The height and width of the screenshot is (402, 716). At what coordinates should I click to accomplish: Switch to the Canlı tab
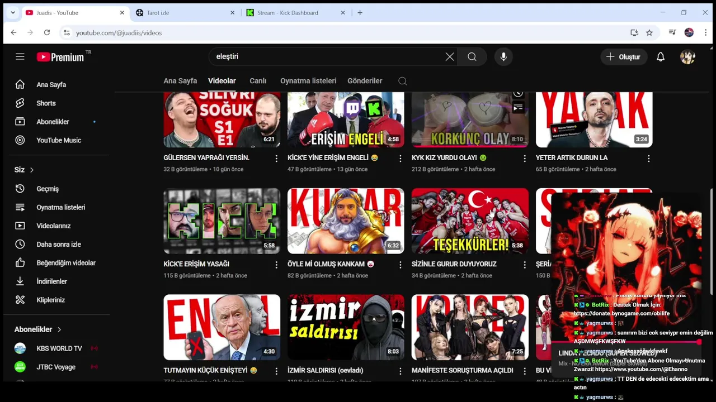tap(258, 81)
